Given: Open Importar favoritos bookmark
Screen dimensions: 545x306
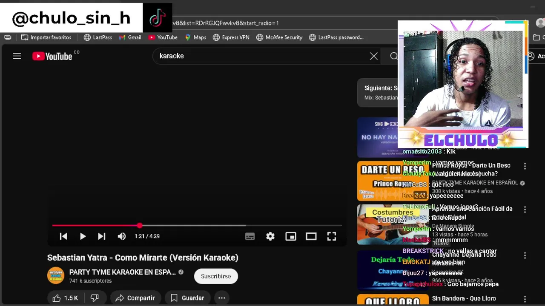Looking at the screenshot, I should click(46, 37).
